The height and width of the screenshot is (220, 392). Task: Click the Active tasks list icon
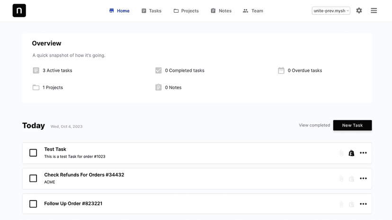(x=36, y=70)
